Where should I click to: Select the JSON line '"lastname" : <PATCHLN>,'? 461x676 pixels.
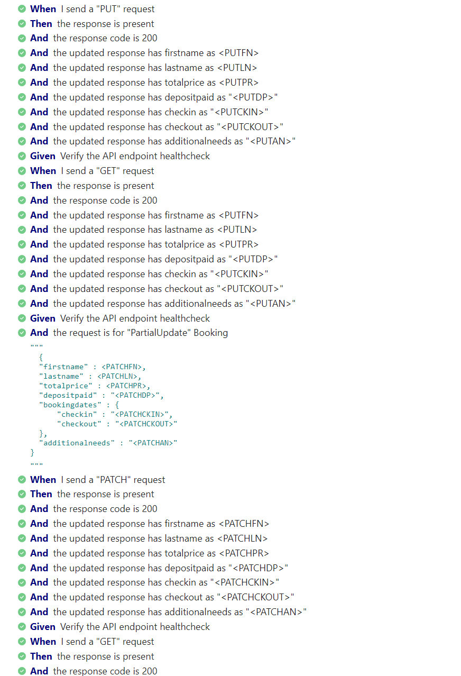click(x=90, y=376)
